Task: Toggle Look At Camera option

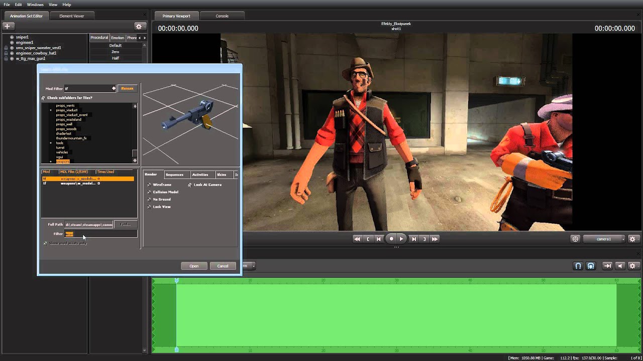Action: point(190,185)
